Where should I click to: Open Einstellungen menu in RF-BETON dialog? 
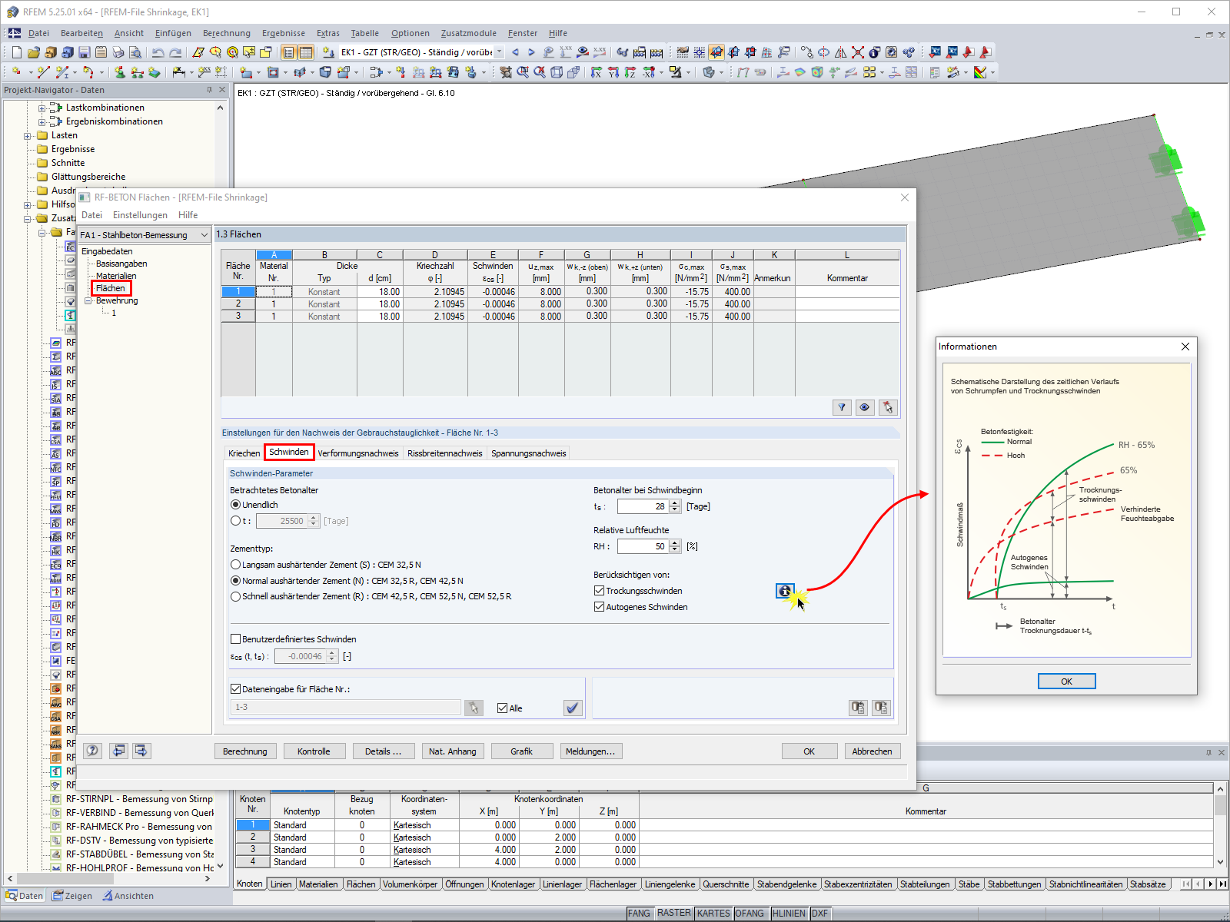pyautogui.click(x=140, y=215)
